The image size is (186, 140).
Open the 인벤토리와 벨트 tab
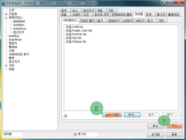click(x=122, y=15)
